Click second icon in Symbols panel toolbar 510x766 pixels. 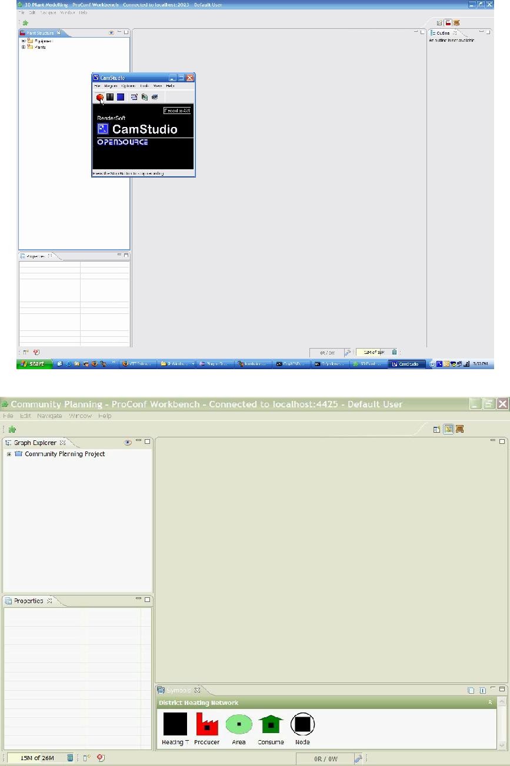click(482, 690)
